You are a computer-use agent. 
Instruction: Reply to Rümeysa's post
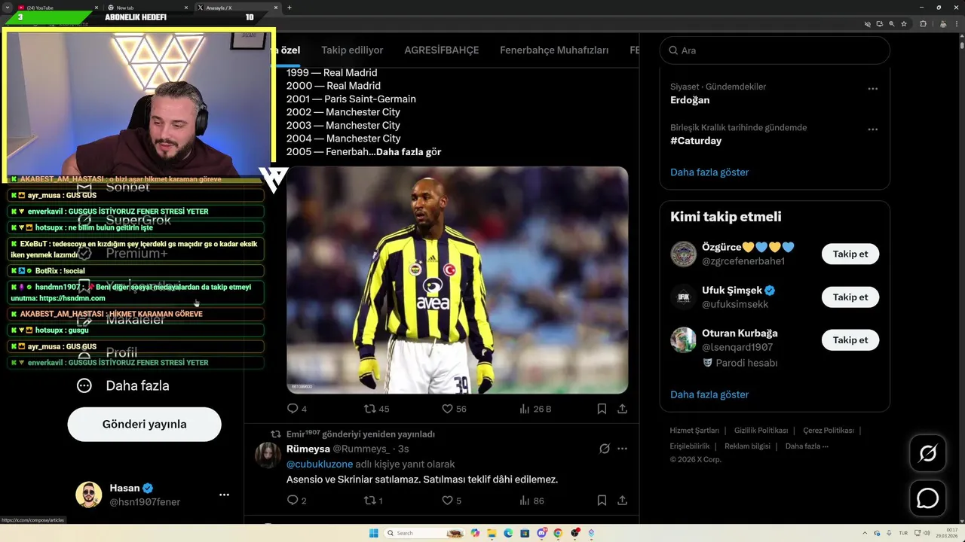tap(297, 500)
